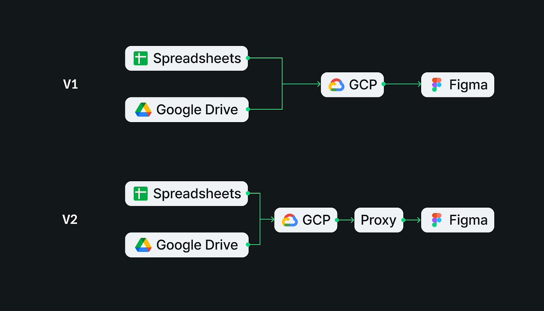Click the GCP text in V1 node

[x=363, y=85]
